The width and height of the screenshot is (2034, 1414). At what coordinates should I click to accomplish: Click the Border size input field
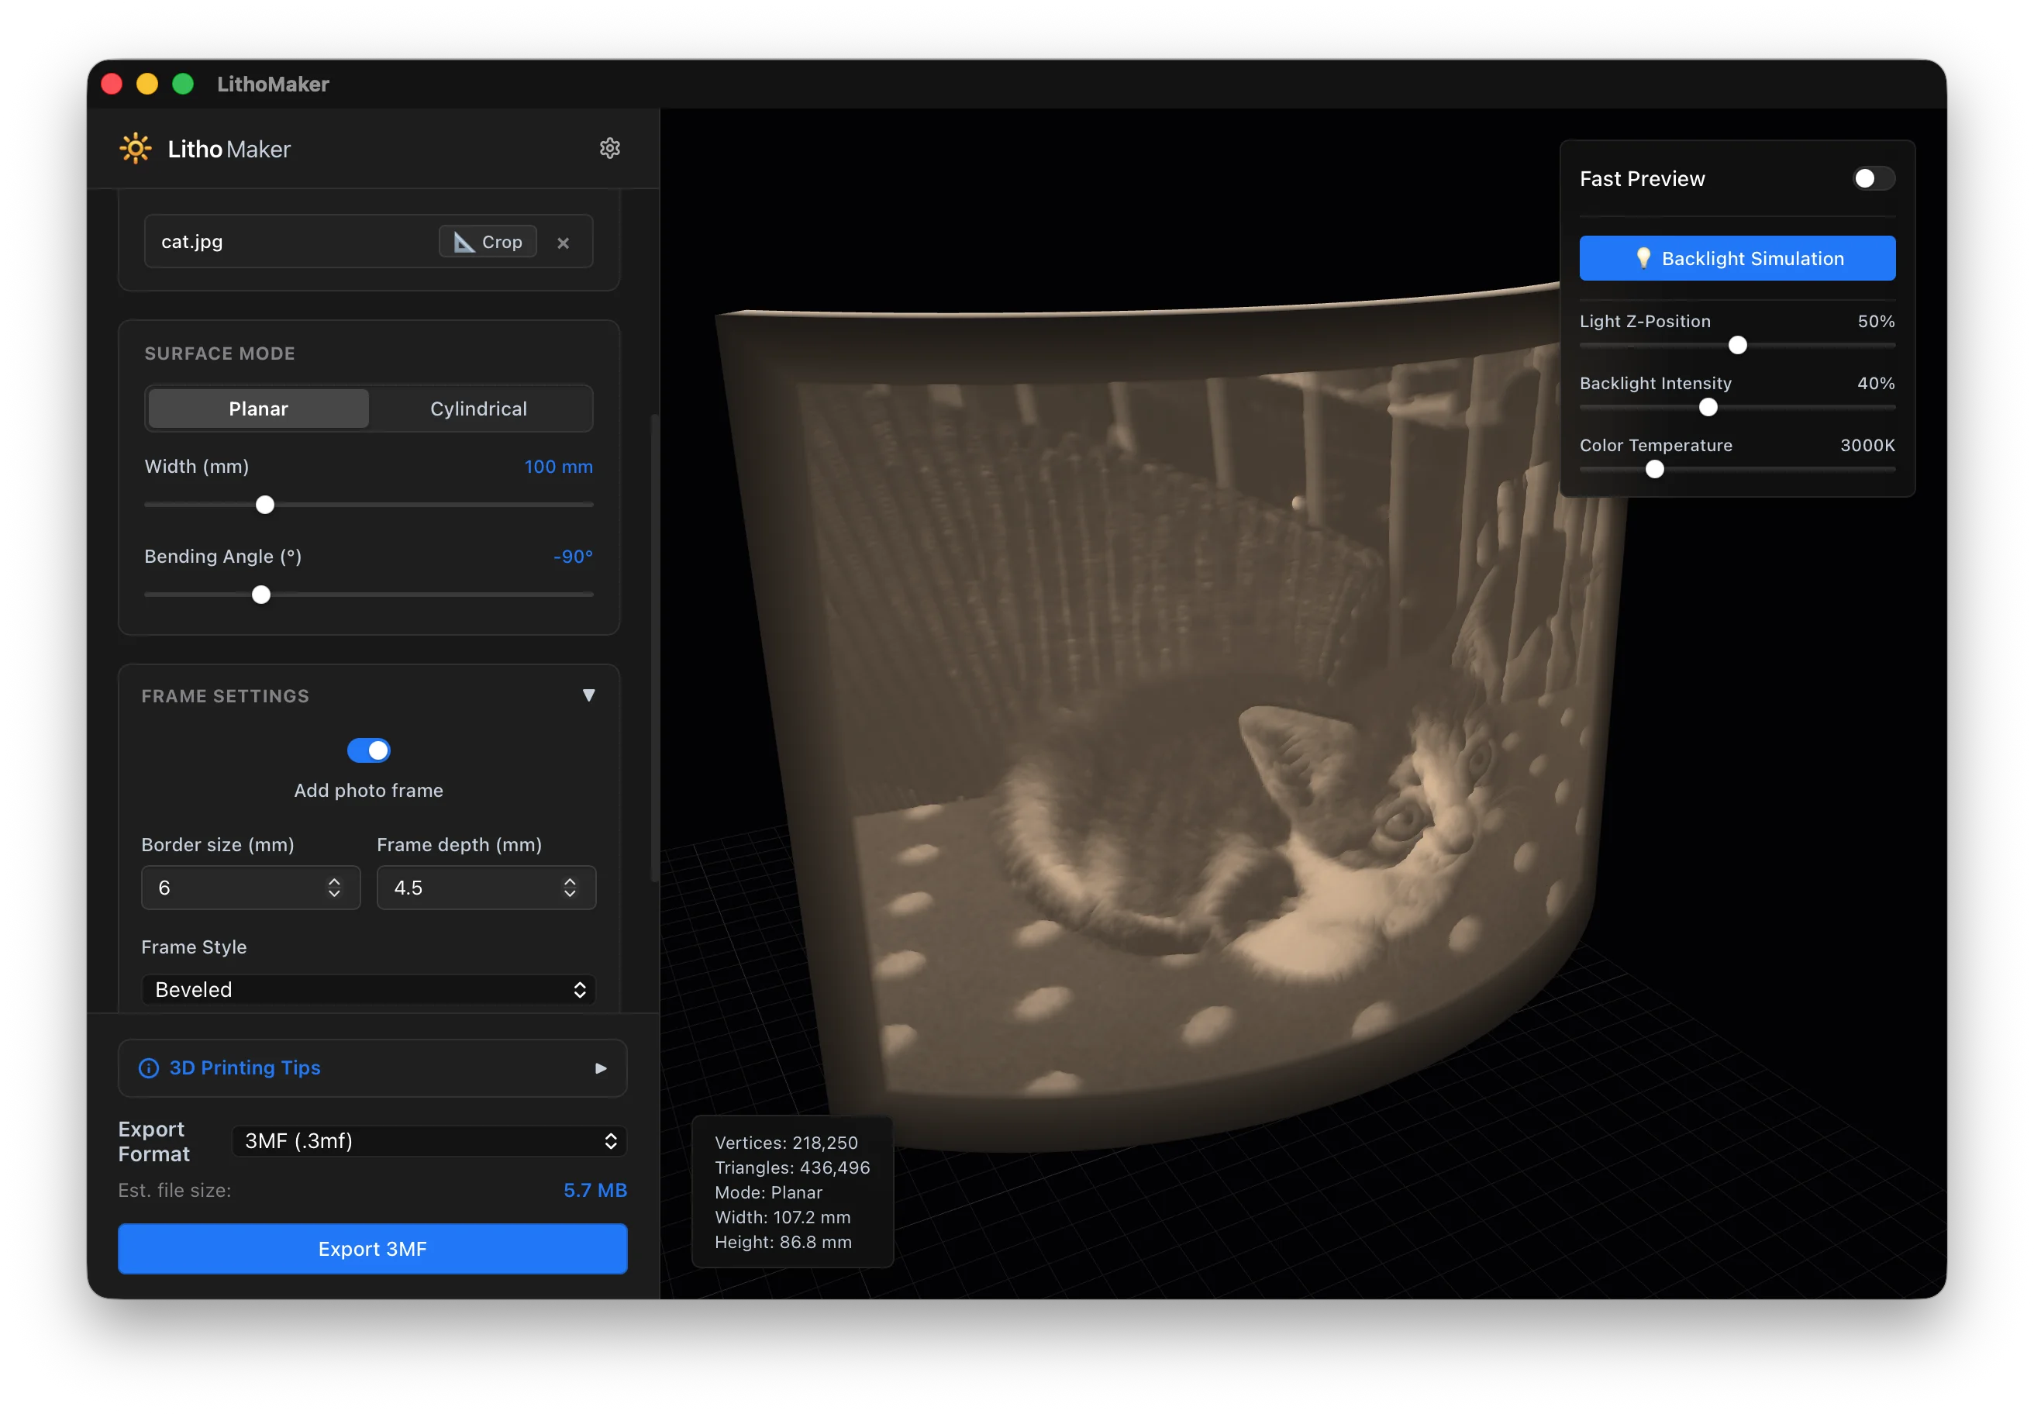(x=250, y=888)
